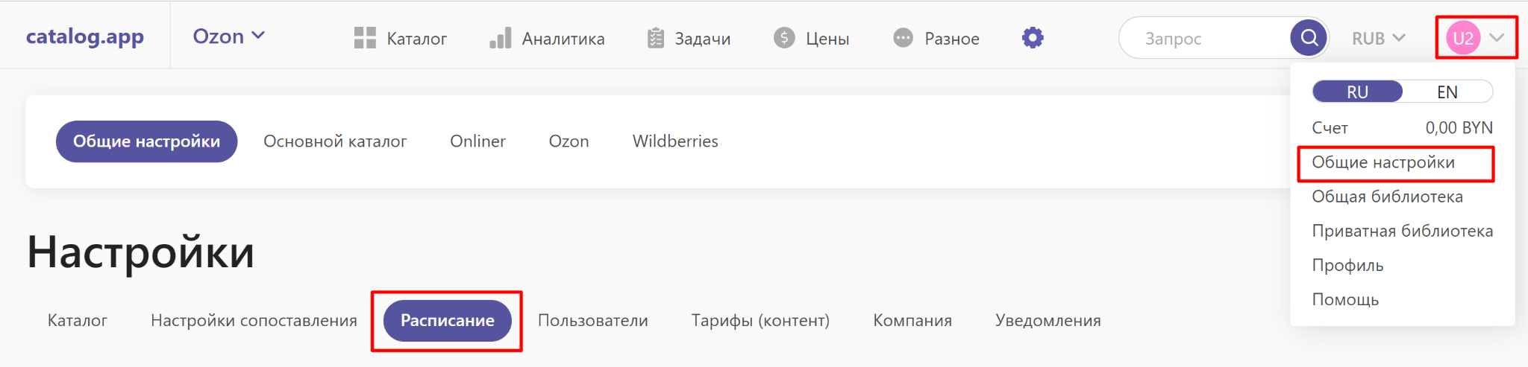This screenshot has width=1528, height=367.
Task: Click the Цены dollar coin icon
Action: click(x=784, y=38)
